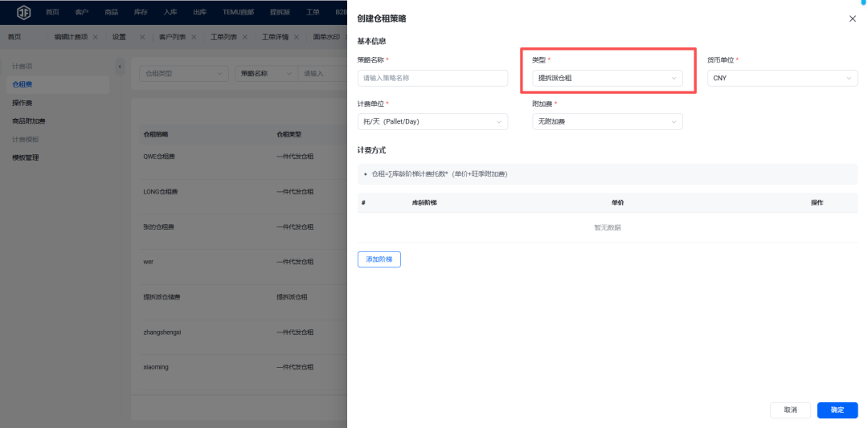Open the 类型 dropdown showing 提拆派仓租
The height and width of the screenshot is (428, 868).
tap(607, 78)
